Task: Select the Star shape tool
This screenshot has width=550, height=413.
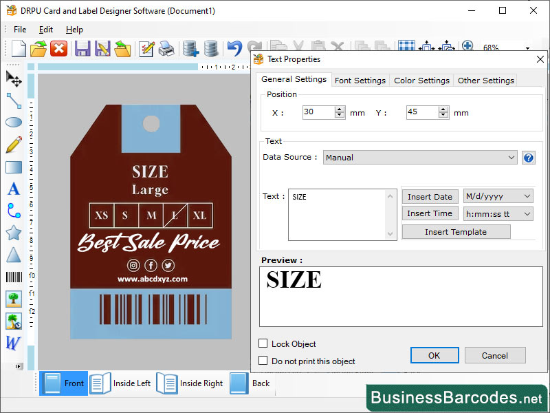Action: click(x=14, y=233)
